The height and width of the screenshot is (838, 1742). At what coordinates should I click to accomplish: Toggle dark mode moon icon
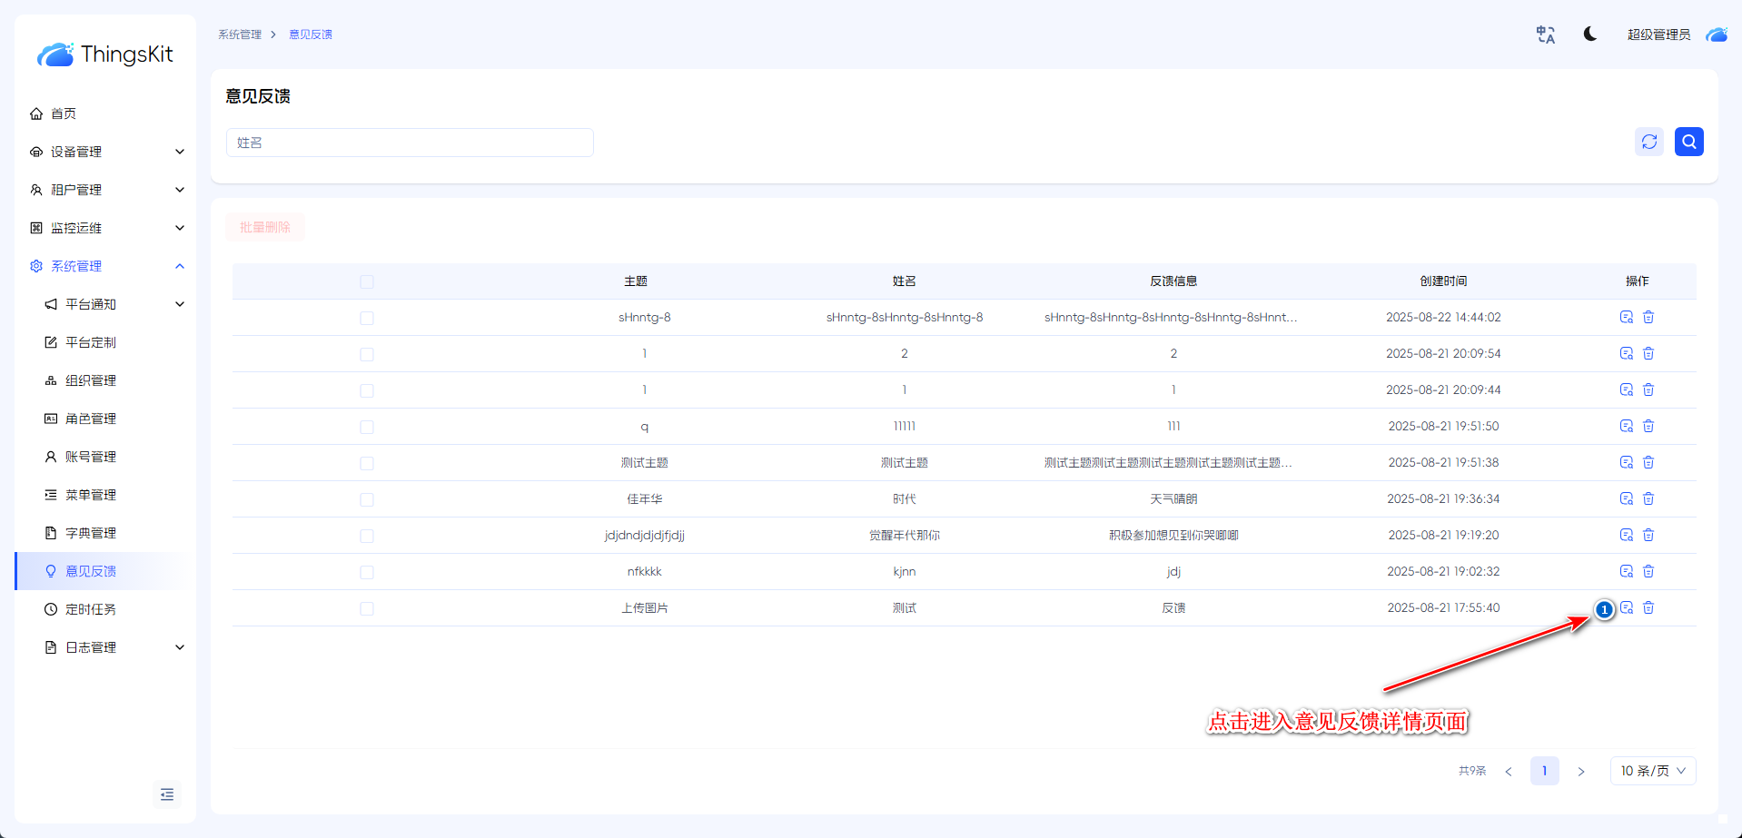point(1589,35)
